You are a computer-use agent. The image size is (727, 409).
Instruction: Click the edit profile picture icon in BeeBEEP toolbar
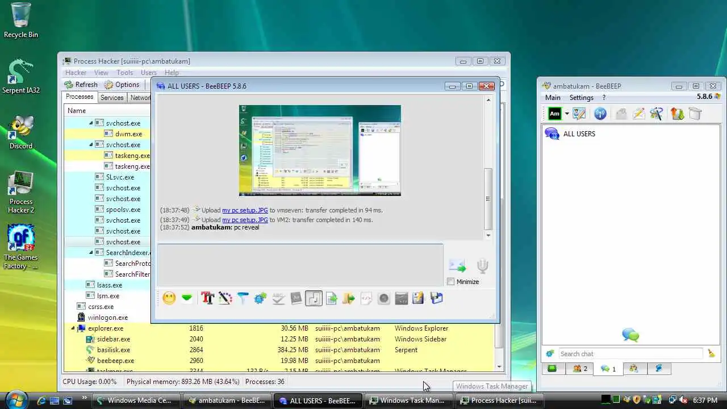pos(579,114)
